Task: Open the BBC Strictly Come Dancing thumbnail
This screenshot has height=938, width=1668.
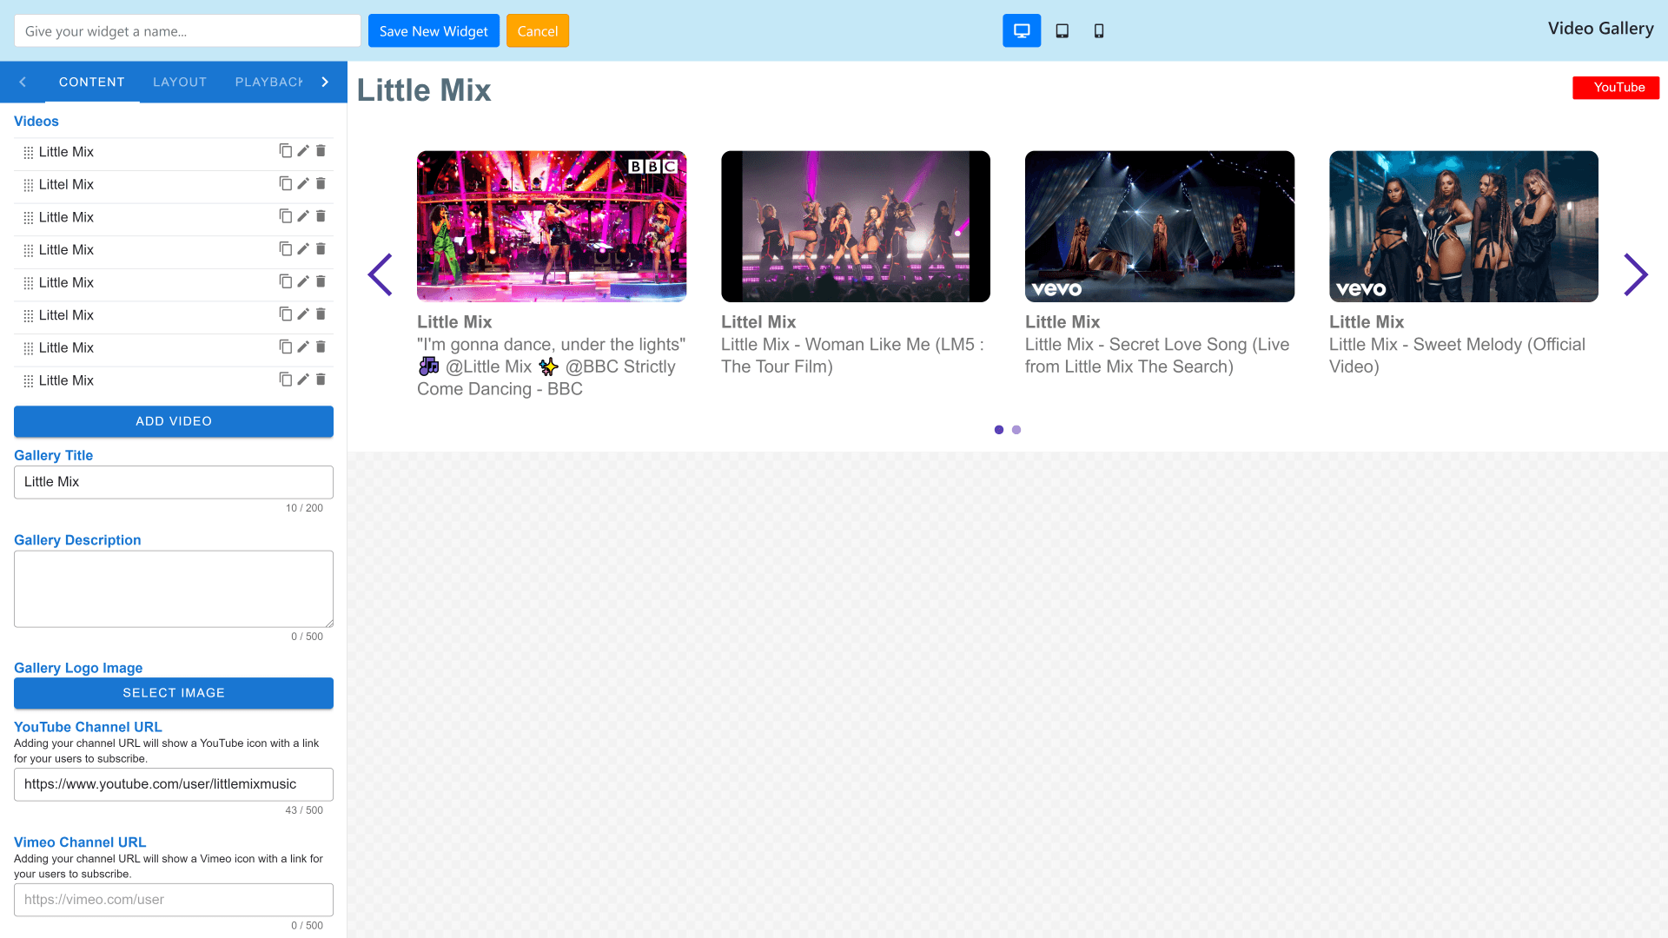Action: 552,227
